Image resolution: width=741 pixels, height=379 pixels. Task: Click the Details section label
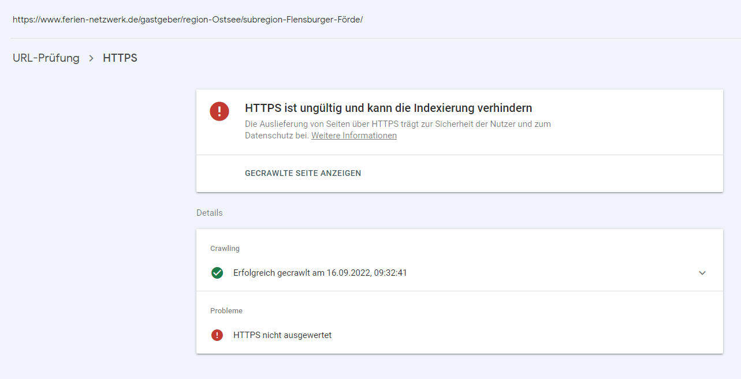pyautogui.click(x=209, y=213)
